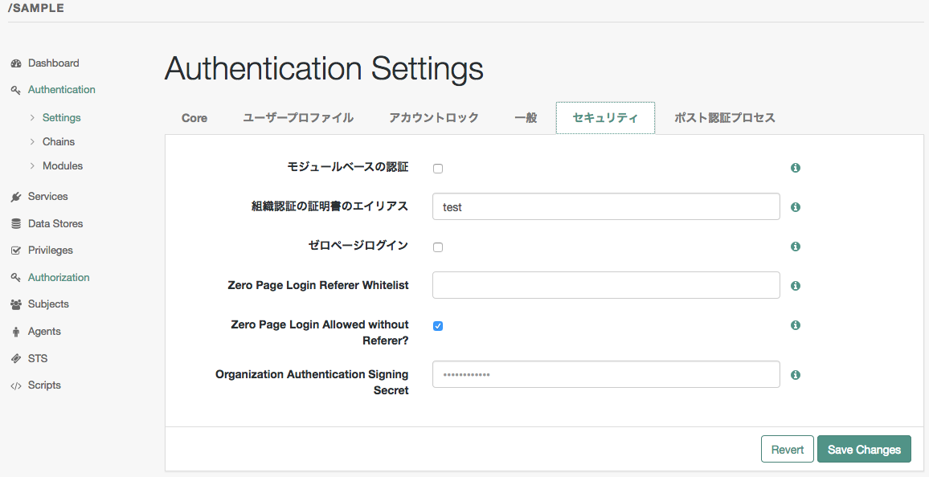Focus the Zero Page Login Referer Whitelist field

click(x=606, y=286)
